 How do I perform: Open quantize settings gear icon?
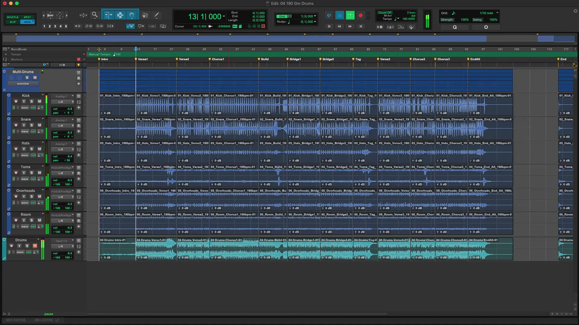[x=486, y=27]
